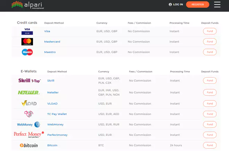Select 'Instant' in the Perfectmoney row
The height and width of the screenshot is (151, 229).
click(175, 135)
